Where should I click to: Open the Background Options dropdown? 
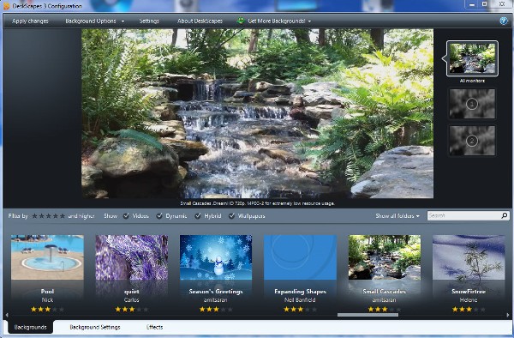click(95, 21)
